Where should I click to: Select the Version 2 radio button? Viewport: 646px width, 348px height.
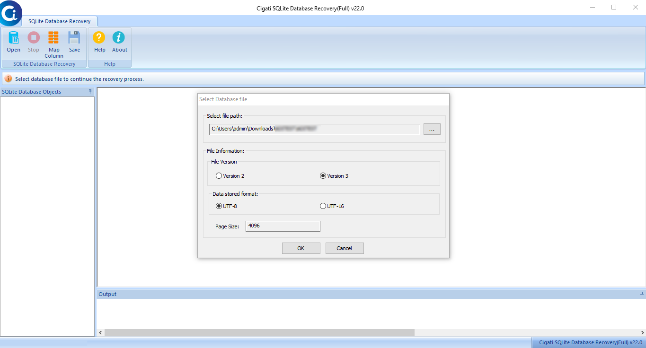point(230,176)
